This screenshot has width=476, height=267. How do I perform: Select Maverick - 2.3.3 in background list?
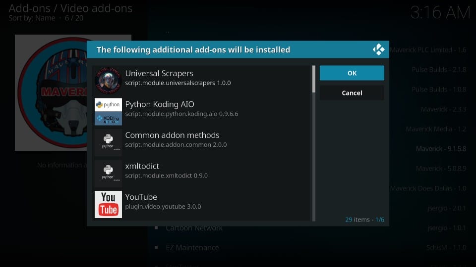click(443, 109)
